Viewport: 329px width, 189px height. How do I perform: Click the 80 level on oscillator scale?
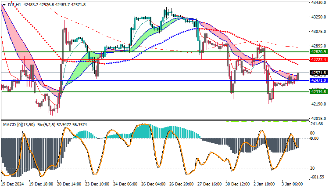312,133
